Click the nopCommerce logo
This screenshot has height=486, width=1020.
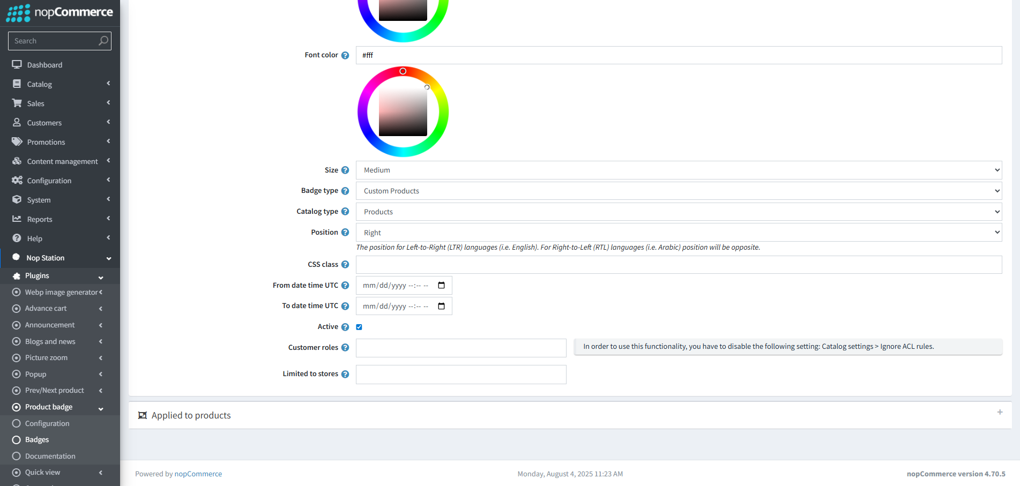(59, 13)
